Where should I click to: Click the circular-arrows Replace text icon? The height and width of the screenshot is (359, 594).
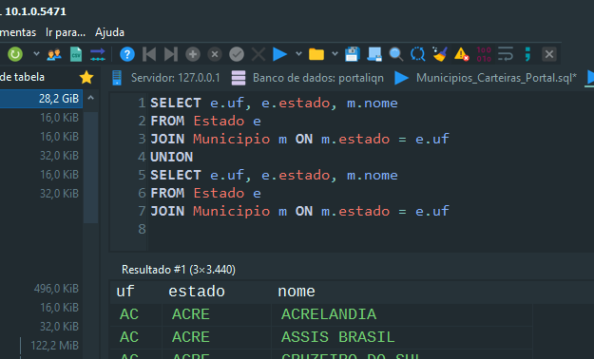coord(418,54)
